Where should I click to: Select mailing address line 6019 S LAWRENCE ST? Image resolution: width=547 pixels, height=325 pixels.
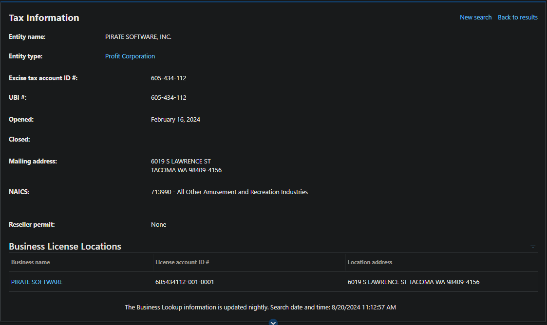tap(181, 161)
